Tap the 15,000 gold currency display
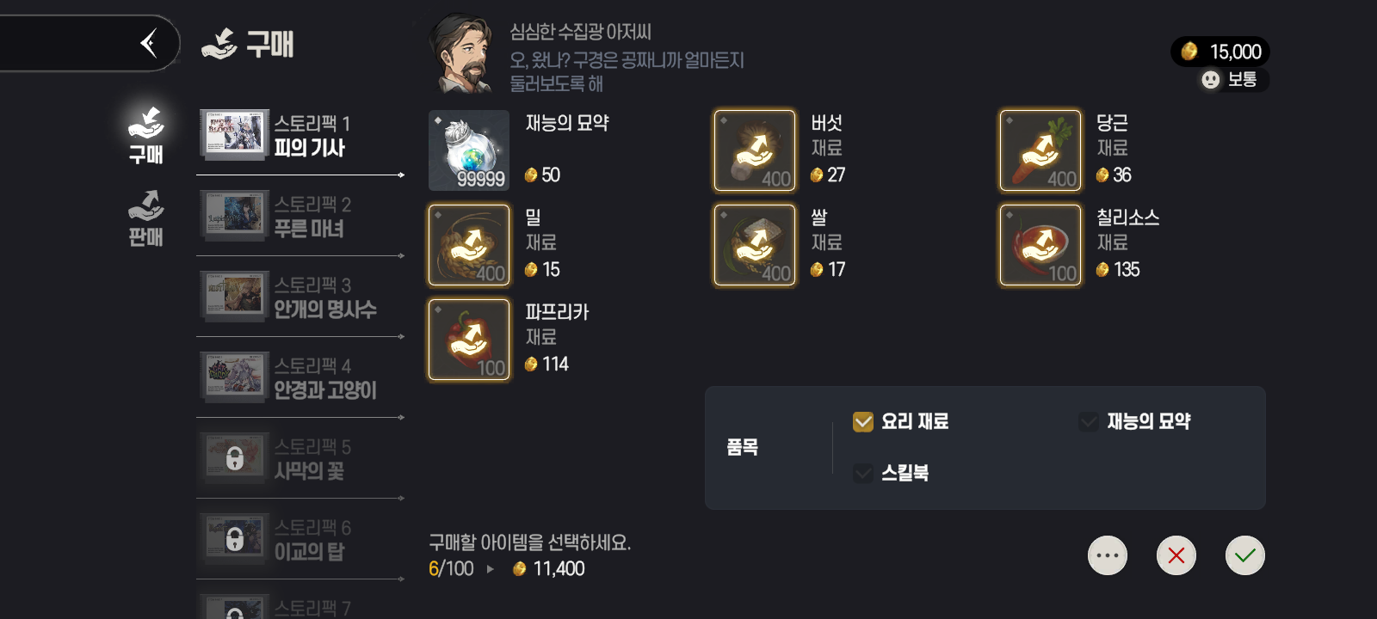Viewport: 1377px width, 619px height. pyautogui.click(x=1220, y=52)
